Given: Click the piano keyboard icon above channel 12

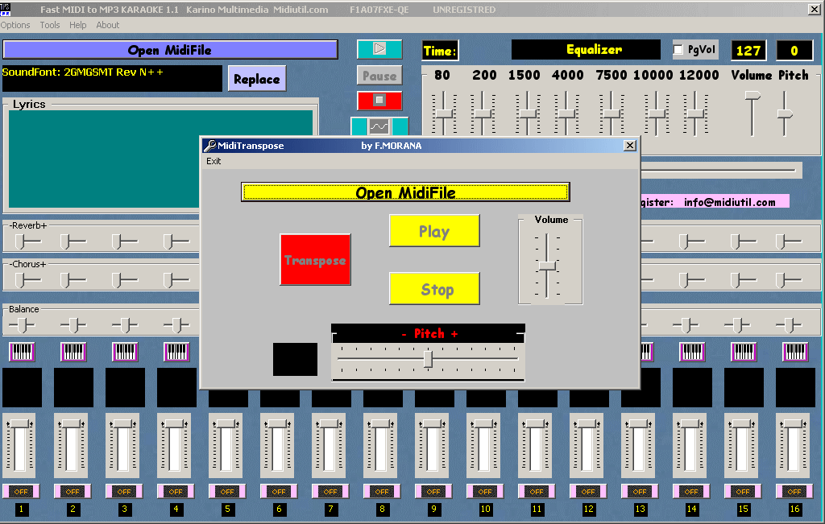Looking at the screenshot, I should 587,350.
